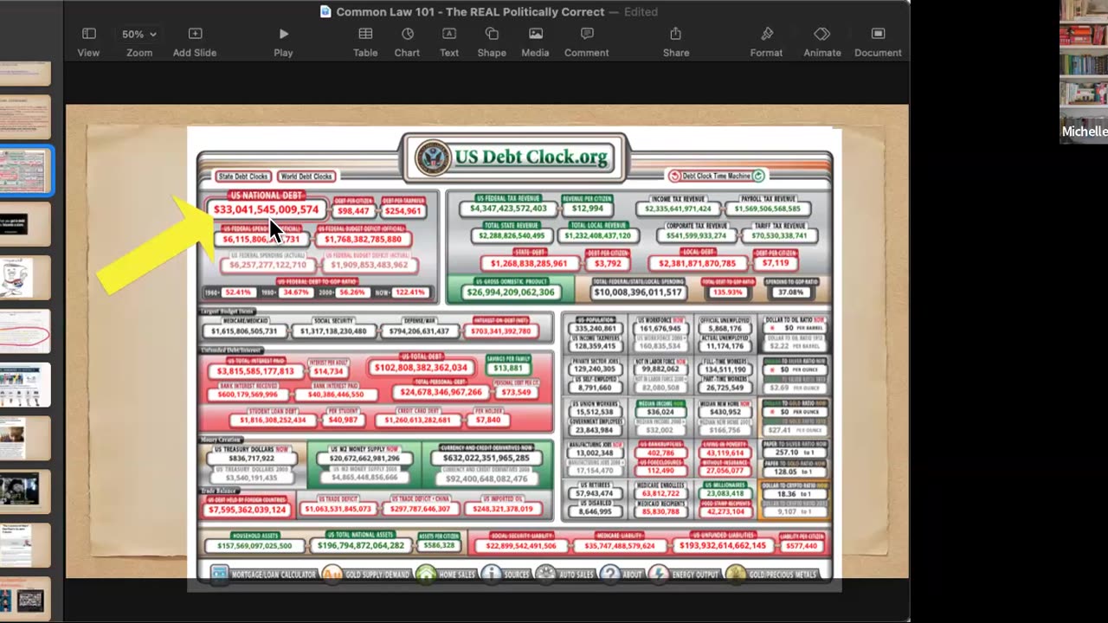Show the Format inspector

pyautogui.click(x=766, y=42)
